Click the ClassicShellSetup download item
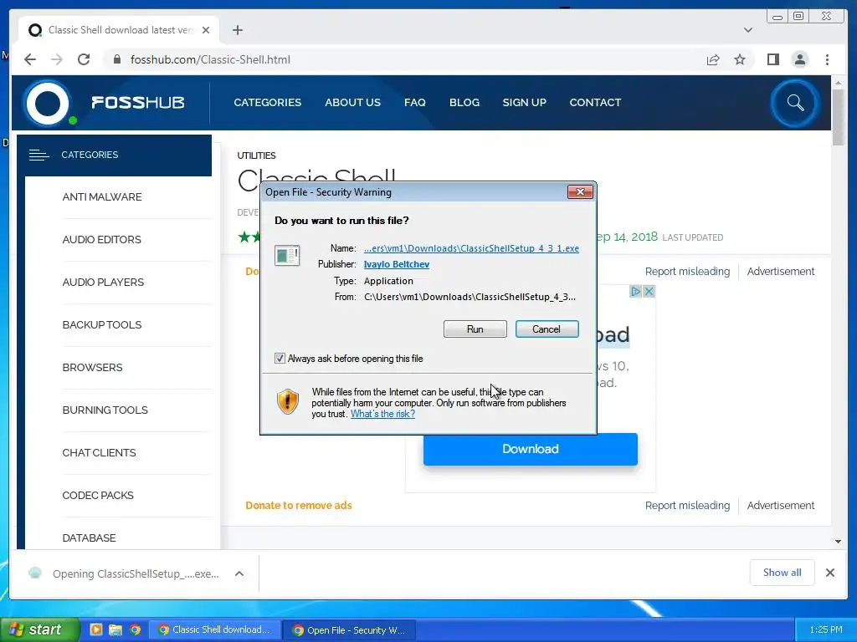 pyautogui.click(x=126, y=573)
